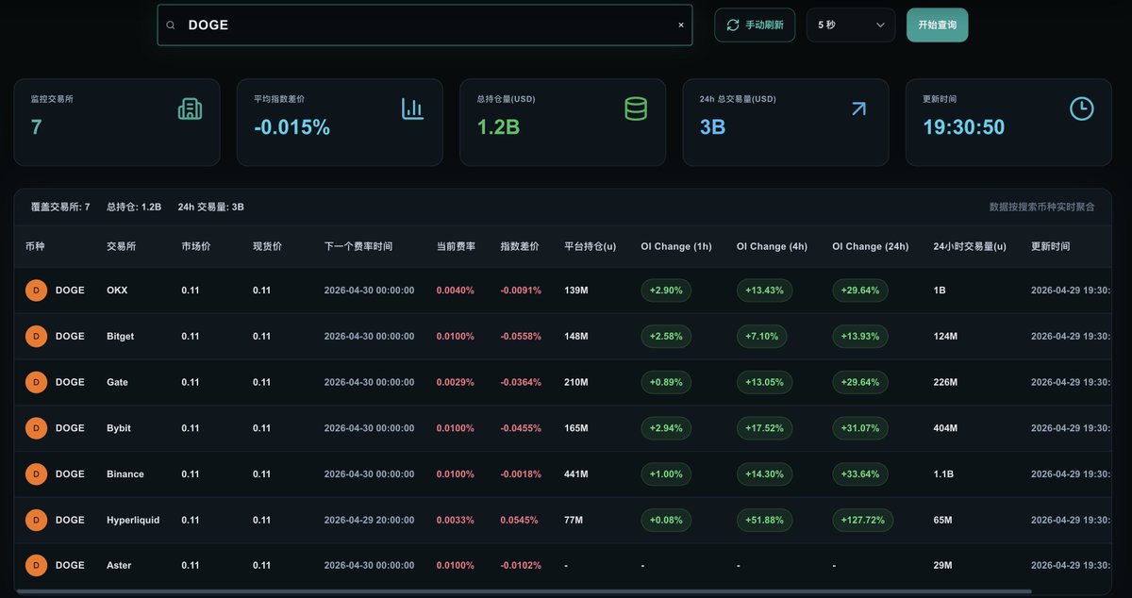The height and width of the screenshot is (598, 1132).
Task: Click the horizontal scrollbar under the table
Action: click(524, 591)
